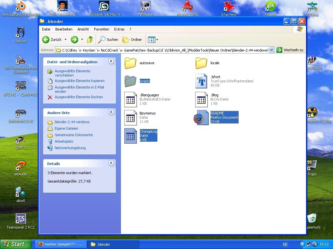
Task: Select the README Firefox Document file
Action: 201,117
